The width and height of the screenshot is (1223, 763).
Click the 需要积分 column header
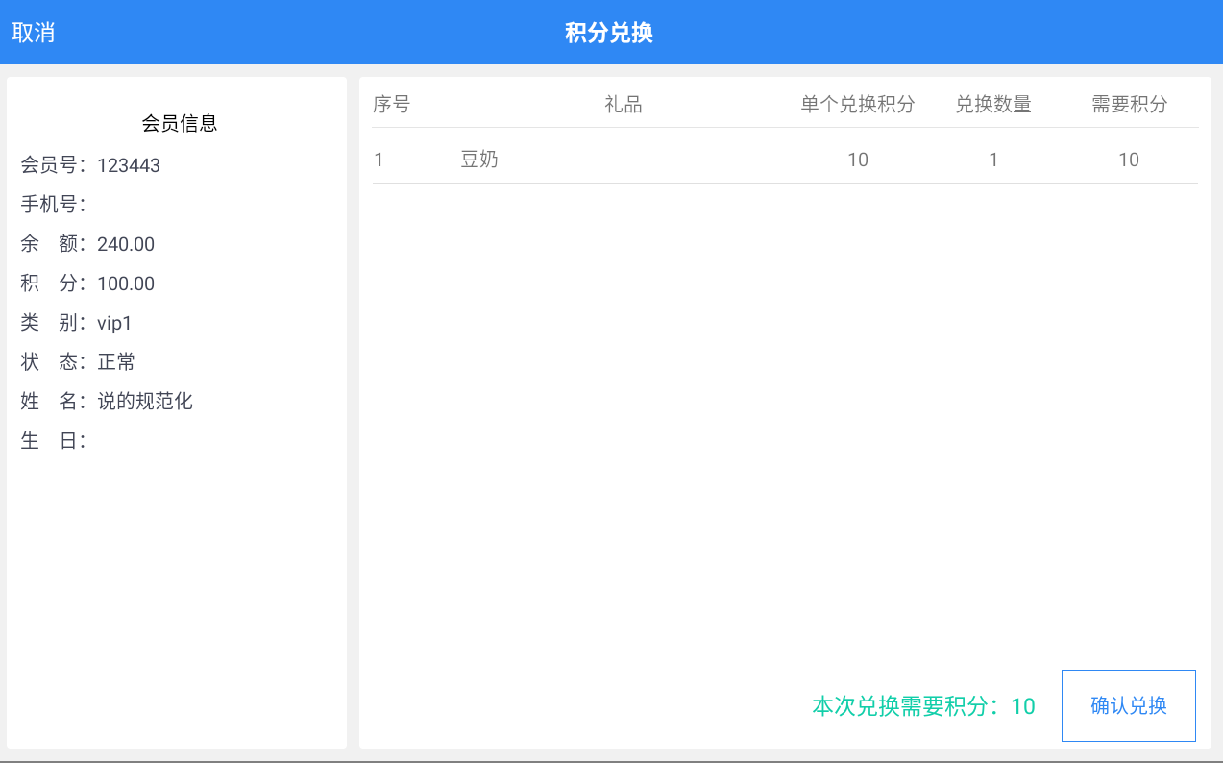1129,105
